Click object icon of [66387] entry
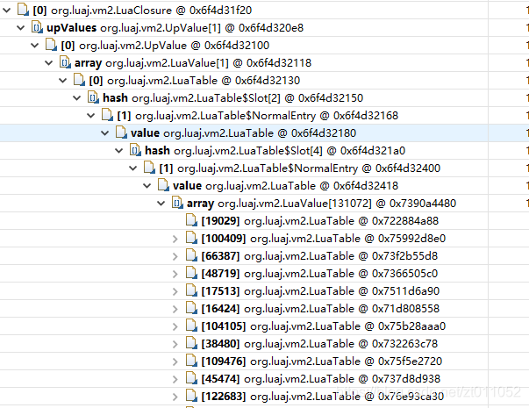The height and width of the screenshot is (408, 529). tap(191, 255)
